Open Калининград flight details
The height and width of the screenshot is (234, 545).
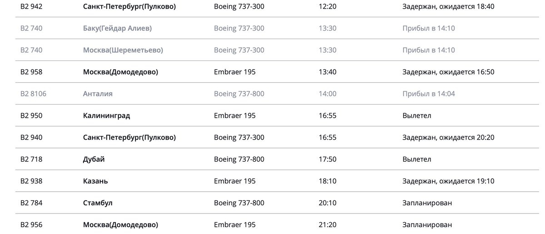coord(277,115)
